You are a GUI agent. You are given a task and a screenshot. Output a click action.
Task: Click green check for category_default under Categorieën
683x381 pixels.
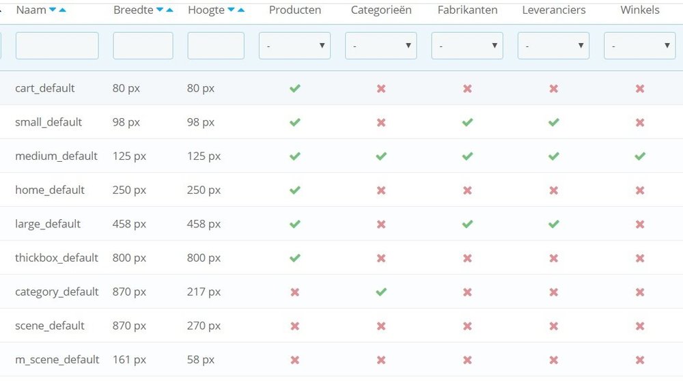pyautogui.click(x=381, y=292)
